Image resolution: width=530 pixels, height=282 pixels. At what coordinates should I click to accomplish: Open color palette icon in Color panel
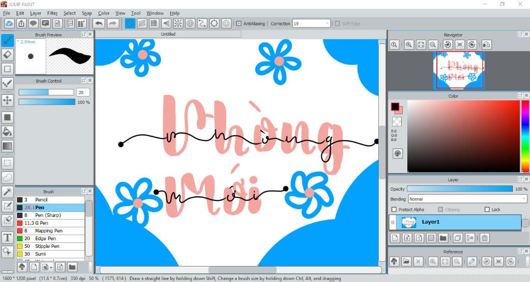tap(397, 154)
